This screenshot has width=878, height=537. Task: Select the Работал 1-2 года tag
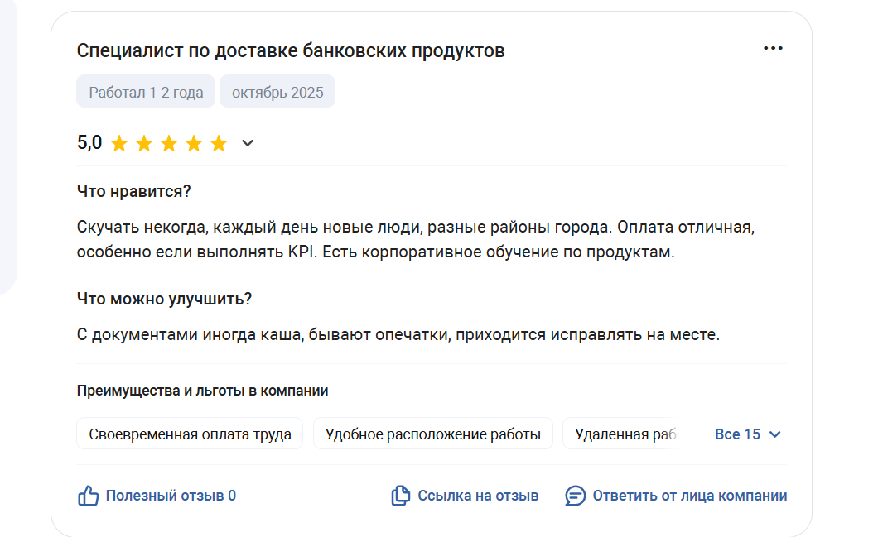[146, 92]
